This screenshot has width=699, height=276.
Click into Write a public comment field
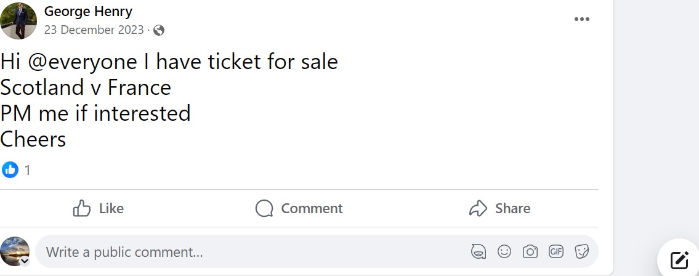click(246, 251)
